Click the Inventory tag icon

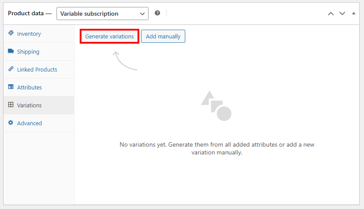[x=11, y=34]
